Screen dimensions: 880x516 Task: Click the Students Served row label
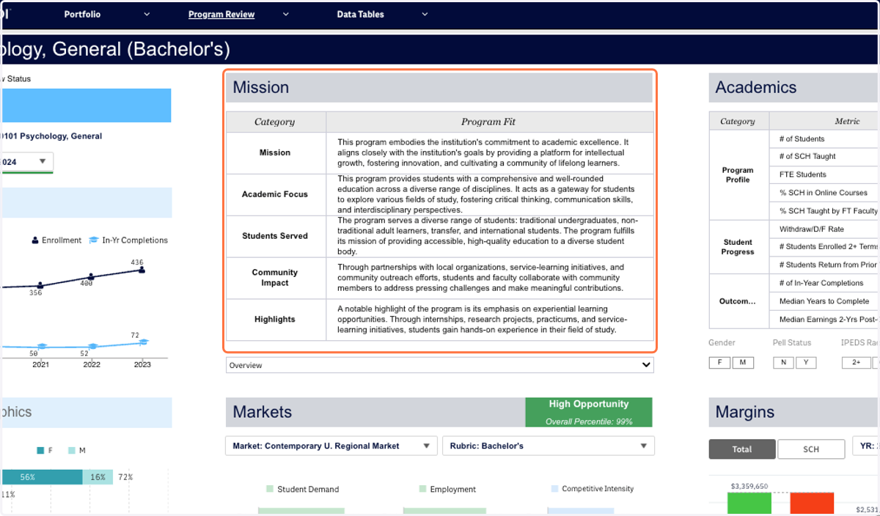coord(275,236)
